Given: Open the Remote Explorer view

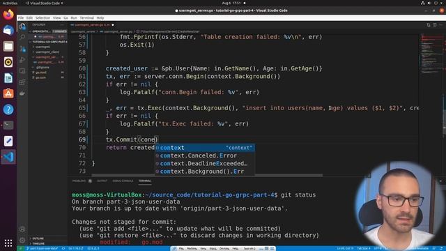Looking at the screenshot, I should 22,71.
